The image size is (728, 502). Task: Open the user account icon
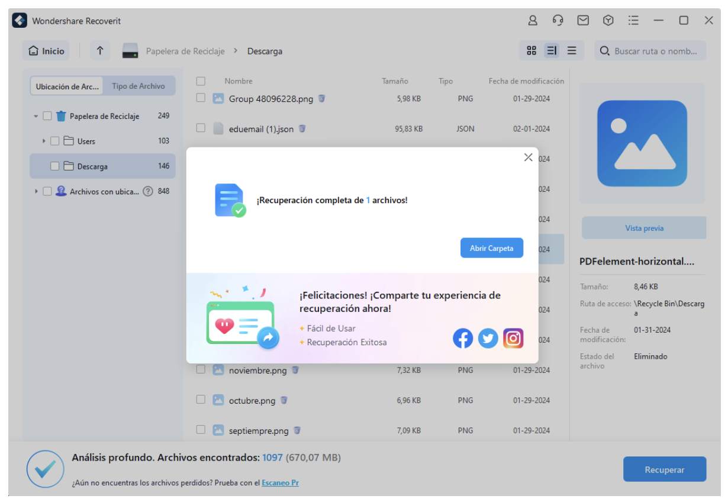[x=533, y=21]
